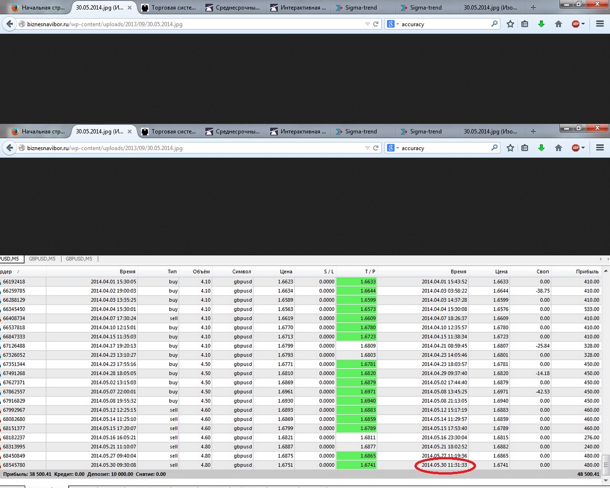Screen dimensions: 610x488
Task: Reload the page in the lower browser window
Action: click(376, 148)
